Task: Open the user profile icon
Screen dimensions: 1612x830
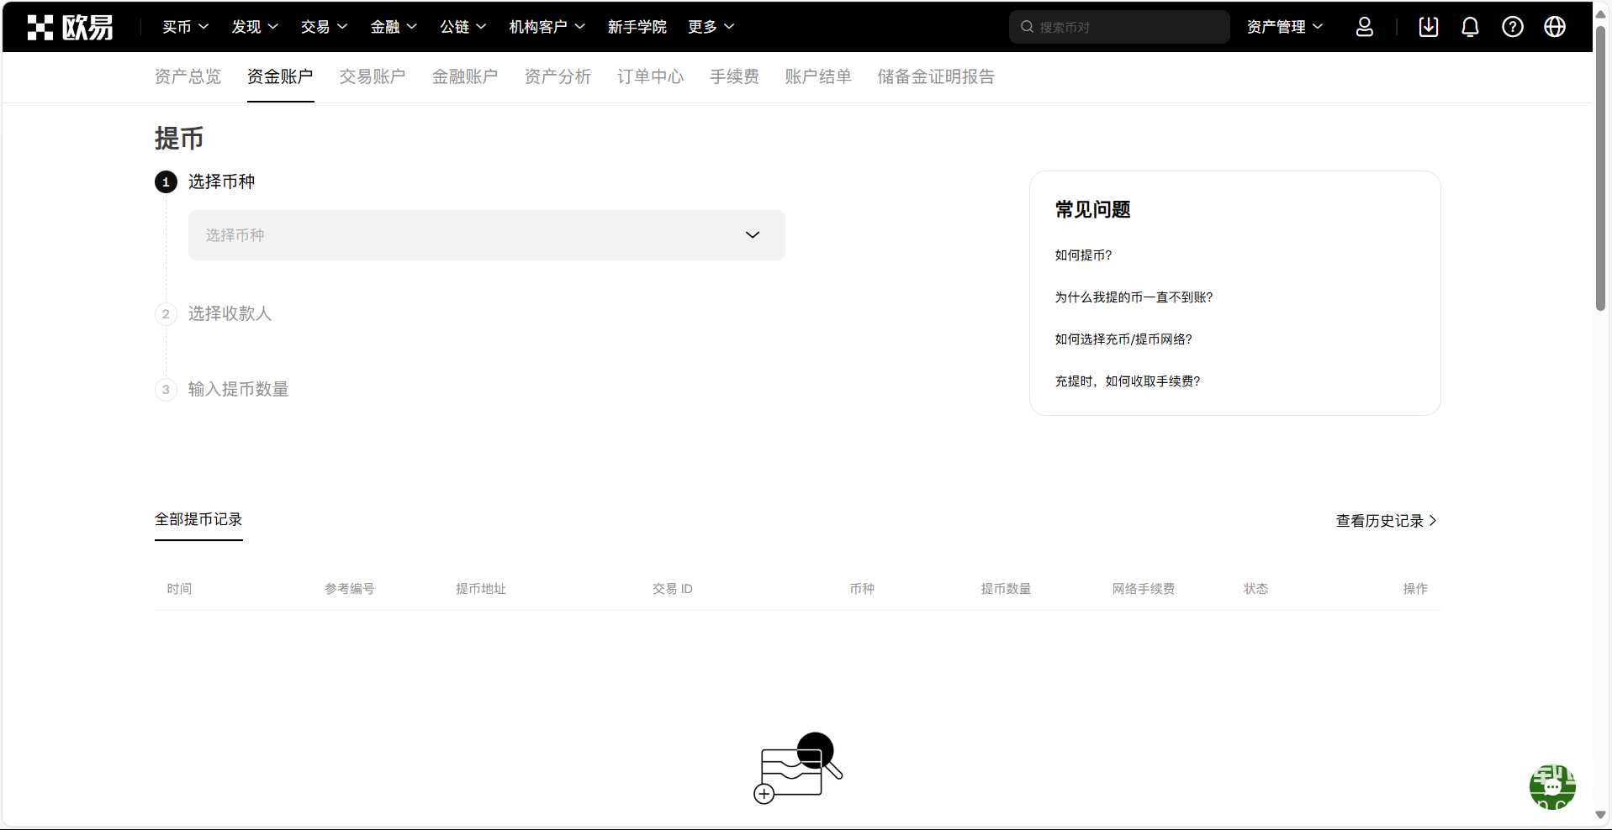Action: pos(1364,27)
